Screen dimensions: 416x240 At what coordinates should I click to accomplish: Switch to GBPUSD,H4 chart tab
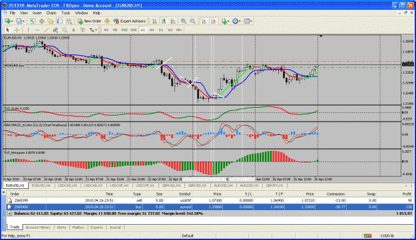point(171,185)
